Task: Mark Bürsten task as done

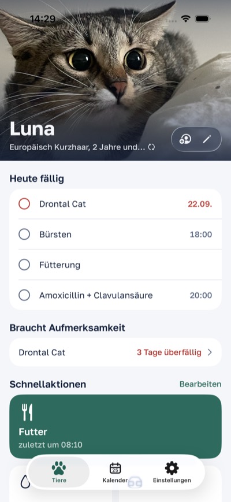Action: (x=24, y=235)
